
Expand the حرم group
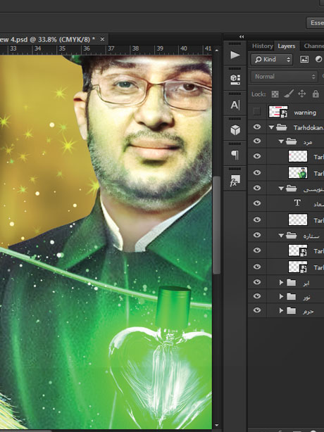click(281, 310)
